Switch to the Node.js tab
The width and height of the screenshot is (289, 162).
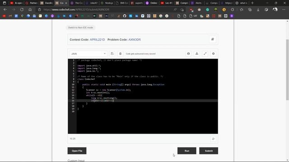(x=107, y=3)
